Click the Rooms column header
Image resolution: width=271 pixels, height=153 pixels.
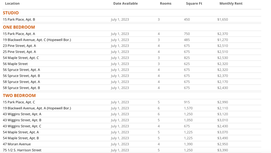166,3
